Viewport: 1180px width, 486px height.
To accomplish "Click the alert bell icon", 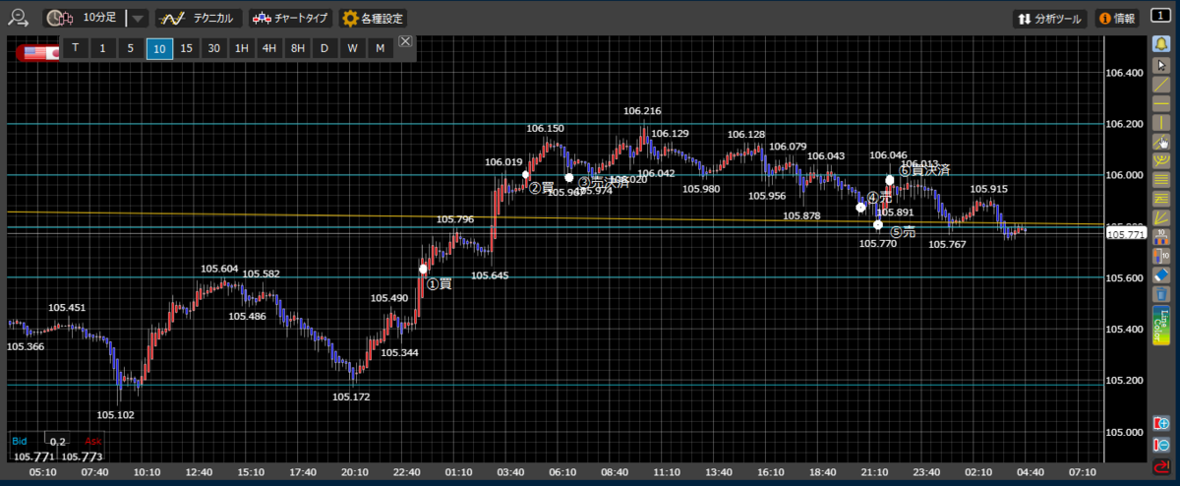I will click(1162, 45).
